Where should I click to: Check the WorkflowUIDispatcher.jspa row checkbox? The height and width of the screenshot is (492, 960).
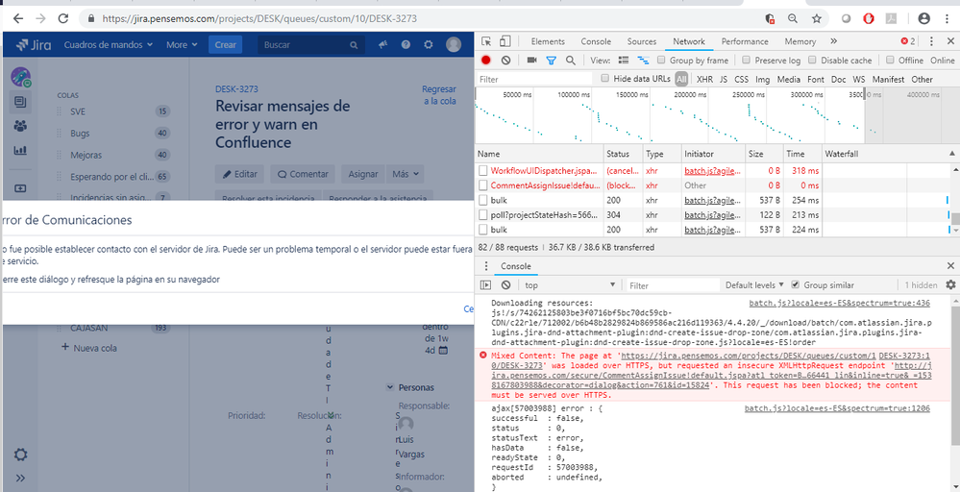pos(483,171)
